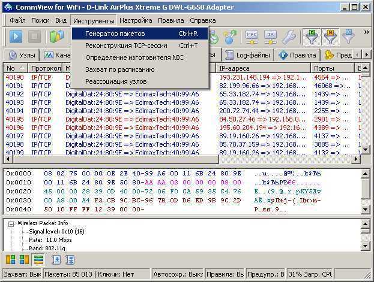Click horizontal scrollbar left arrow

click(8, 159)
